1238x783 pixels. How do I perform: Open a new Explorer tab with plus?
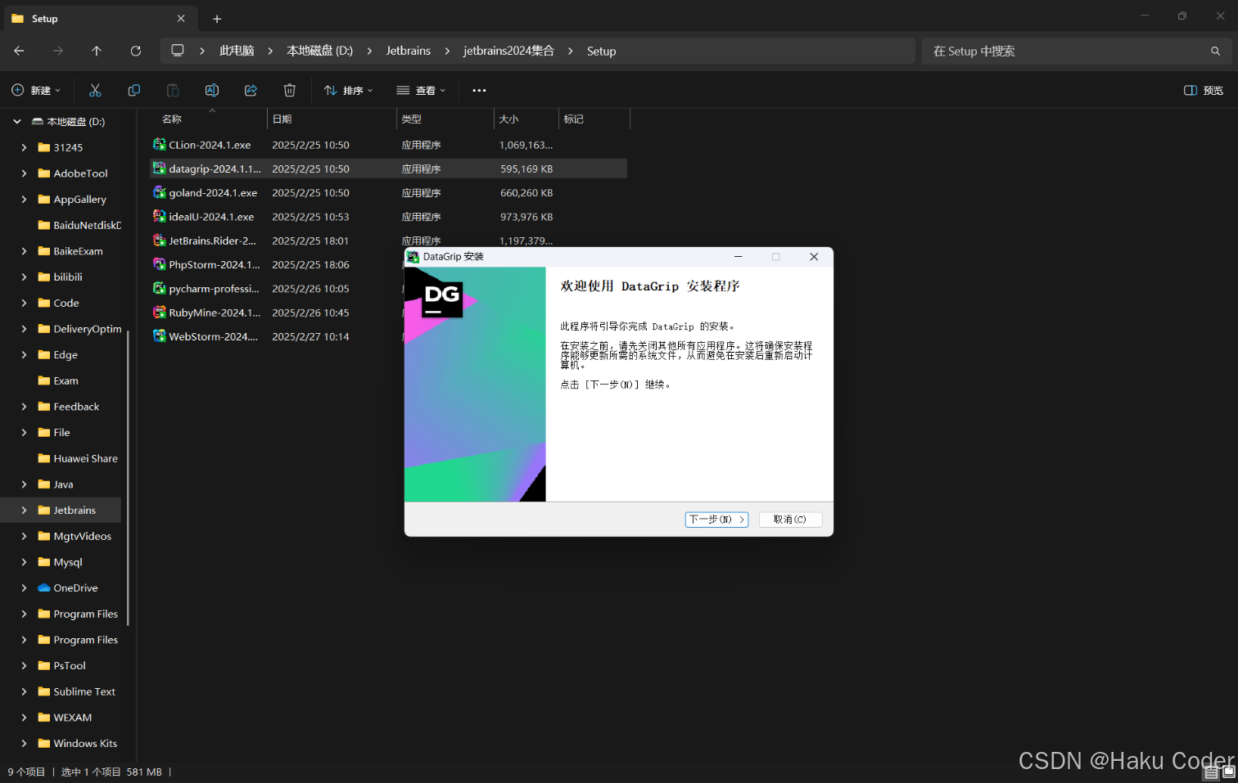pyautogui.click(x=217, y=19)
